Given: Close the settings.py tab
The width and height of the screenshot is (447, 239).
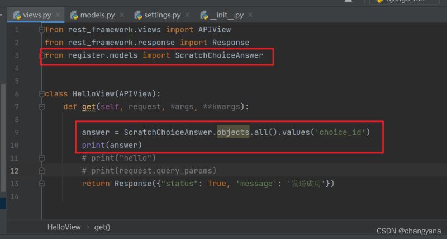Looking at the screenshot, I should coord(187,15).
